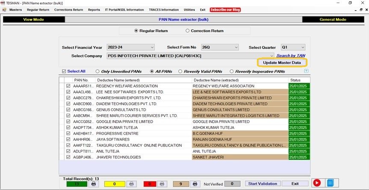Select the SANKET JHAVERI extracted name cell
This screenshot has width=369, height=190.
tap(240, 157)
